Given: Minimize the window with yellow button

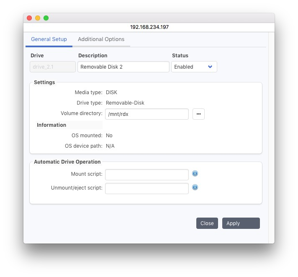Looking at the screenshot, I should click(38, 18).
